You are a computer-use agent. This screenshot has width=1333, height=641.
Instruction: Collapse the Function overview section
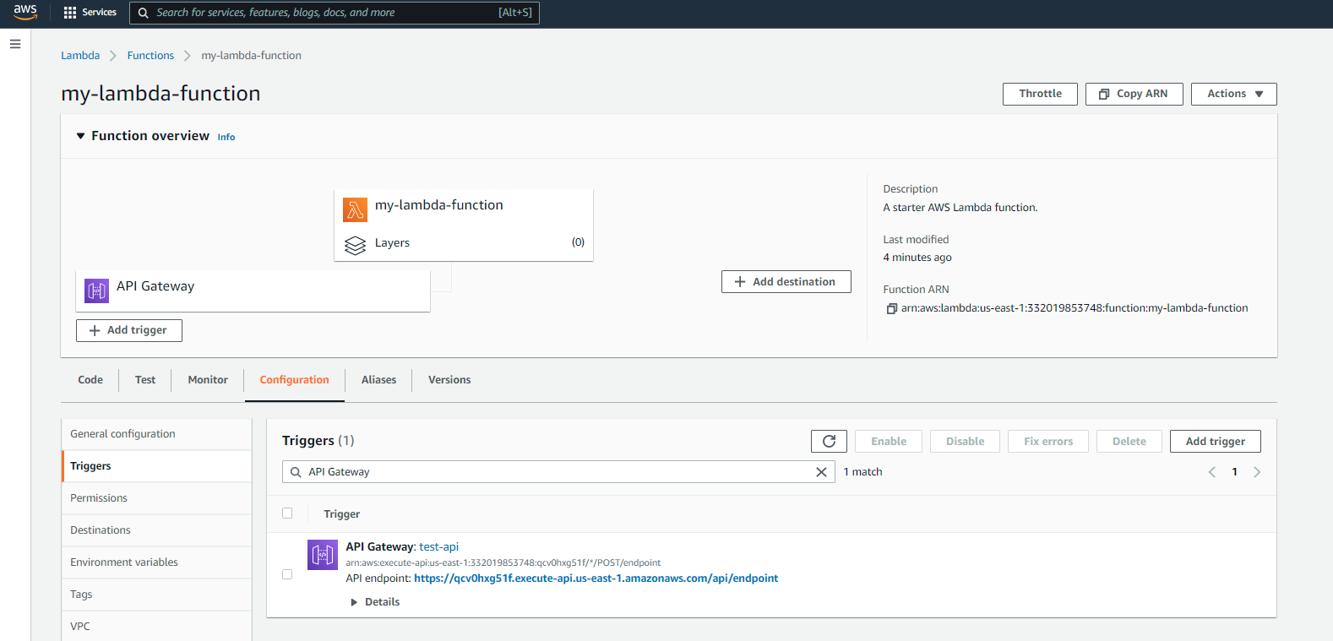(x=81, y=136)
